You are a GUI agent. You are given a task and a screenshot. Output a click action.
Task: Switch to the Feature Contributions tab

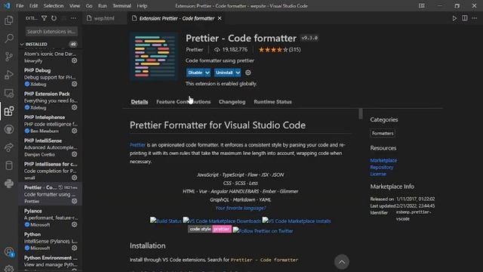click(x=183, y=102)
